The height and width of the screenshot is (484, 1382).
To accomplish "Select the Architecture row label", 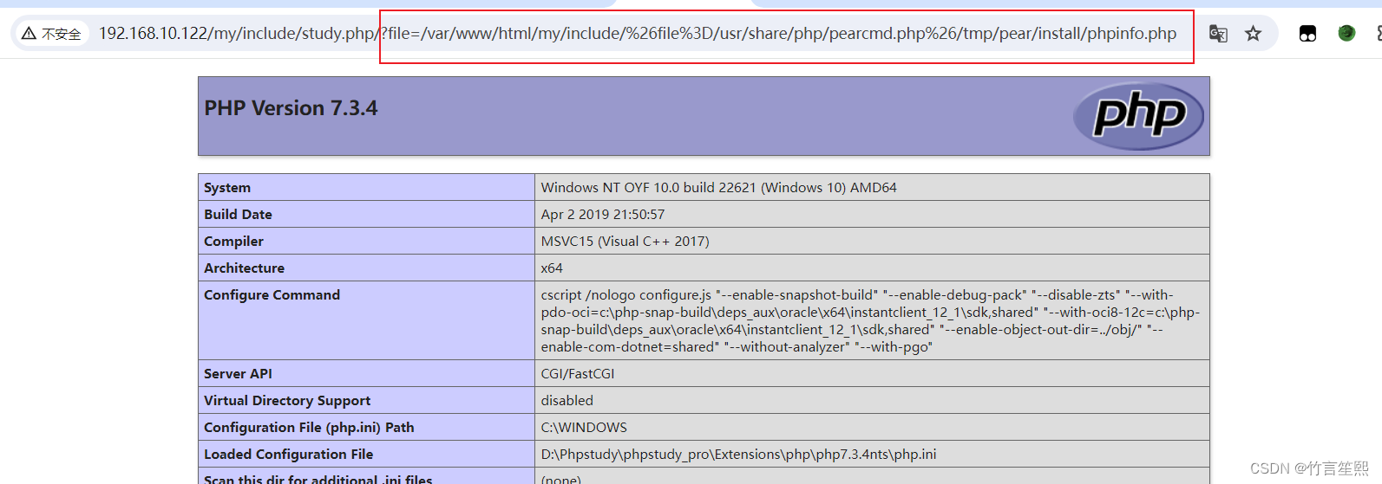I will coord(244,268).
